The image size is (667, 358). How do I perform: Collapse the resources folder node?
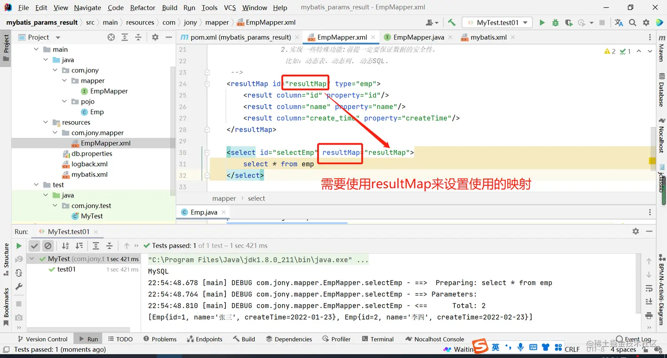[x=45, y=123]
